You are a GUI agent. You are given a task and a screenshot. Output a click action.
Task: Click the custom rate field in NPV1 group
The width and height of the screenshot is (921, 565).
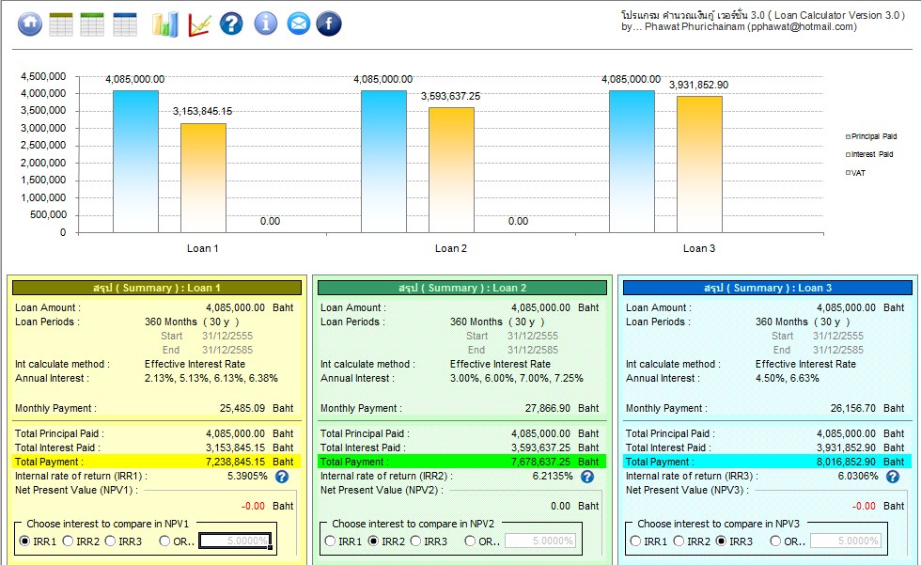tap(235, 541)
